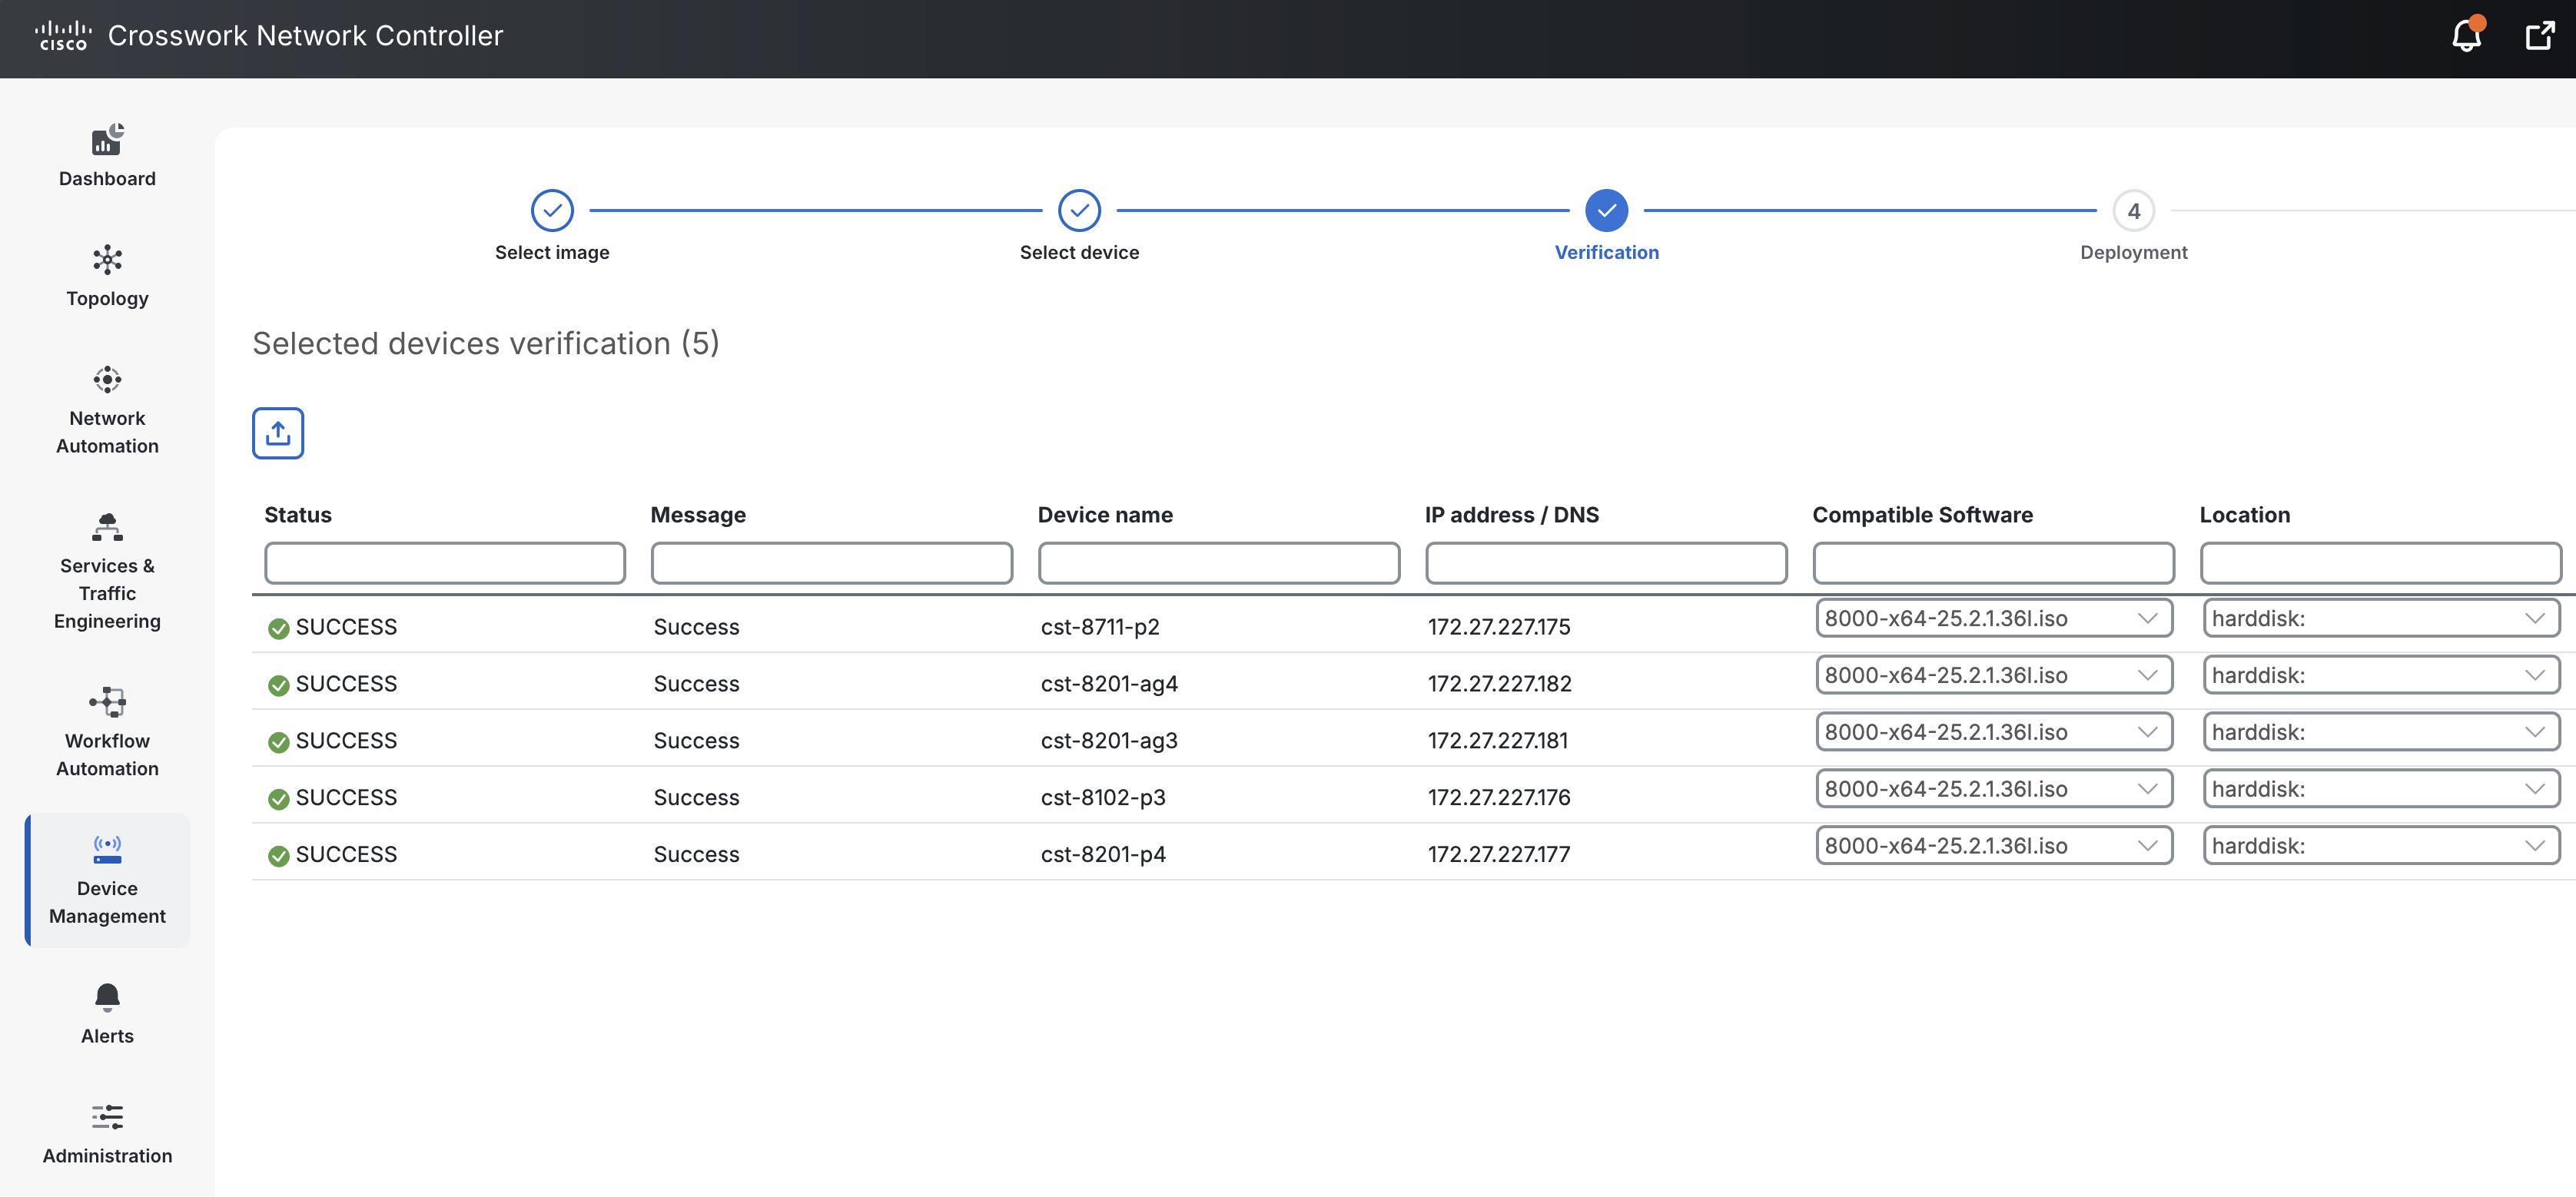Select the Device Management sidebar item
The height and width of the screenshot is (1197, 2576).
click(x=107, y=880)
